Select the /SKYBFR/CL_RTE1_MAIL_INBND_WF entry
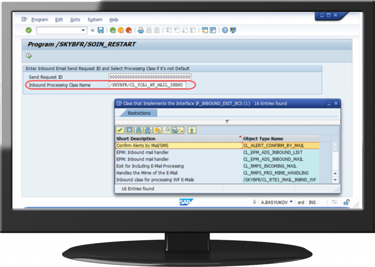 [281, 180]
